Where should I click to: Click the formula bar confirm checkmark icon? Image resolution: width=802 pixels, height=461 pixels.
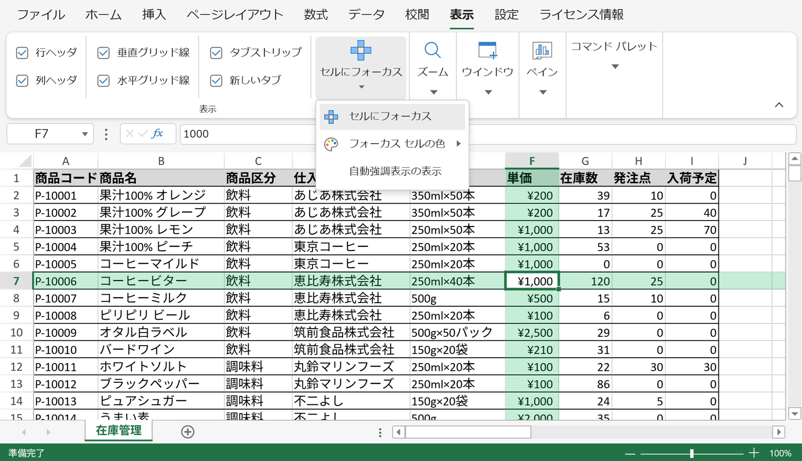click(x=143, y=134)
